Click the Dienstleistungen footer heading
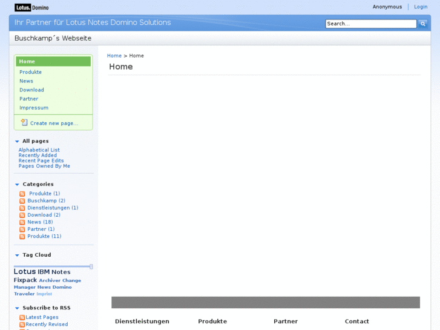Viewport: 440px width, 330px height. (x=142, y=322)
